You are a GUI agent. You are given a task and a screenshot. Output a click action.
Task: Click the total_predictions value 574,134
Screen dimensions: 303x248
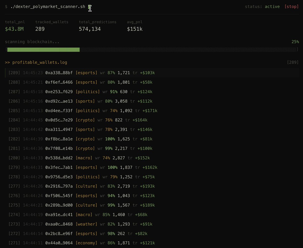click(90, 29)
